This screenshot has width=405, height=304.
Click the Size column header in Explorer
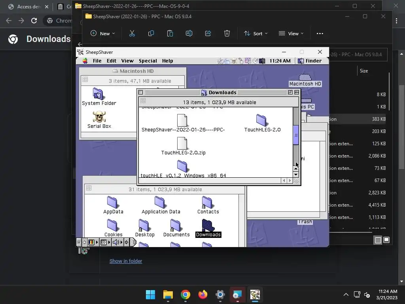(x=364, y=71)
